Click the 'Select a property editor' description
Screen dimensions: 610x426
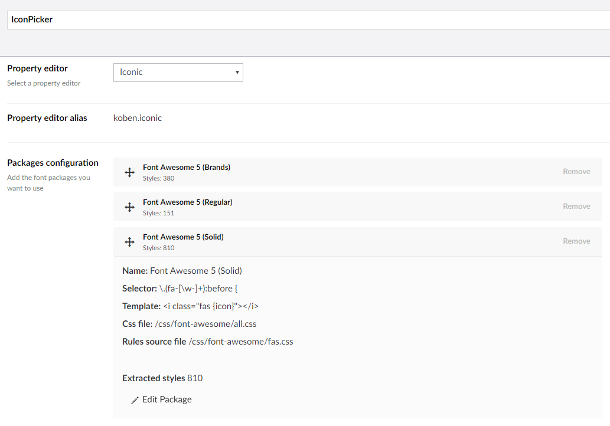pyautogui.click(x=44, y=83)
